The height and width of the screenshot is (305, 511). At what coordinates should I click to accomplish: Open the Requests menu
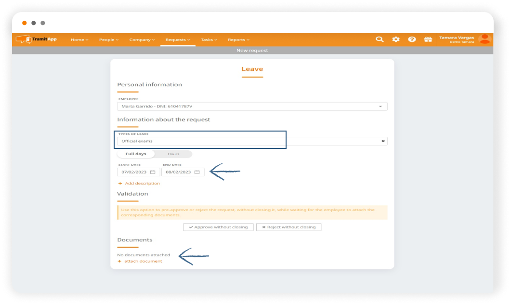178,40
